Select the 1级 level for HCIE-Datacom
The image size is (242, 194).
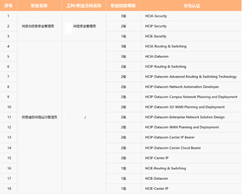pos(123,179)
